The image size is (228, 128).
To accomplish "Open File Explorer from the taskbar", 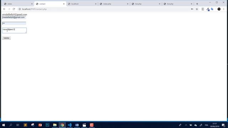I will point(55,125).
